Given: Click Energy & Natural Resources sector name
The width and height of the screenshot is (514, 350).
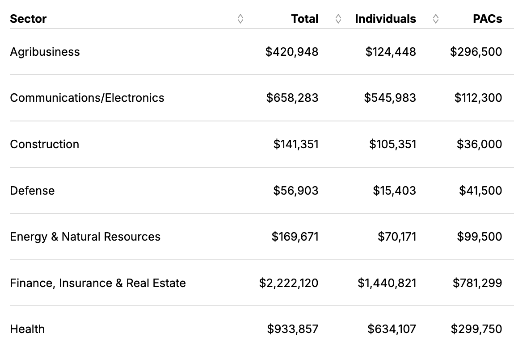Looking at the screenshot, I should click(x=85, y=237).
